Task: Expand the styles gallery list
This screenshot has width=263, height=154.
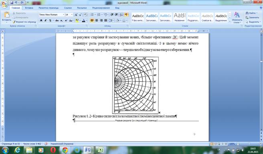Action: pyautogui.click(x=230, y=21)
